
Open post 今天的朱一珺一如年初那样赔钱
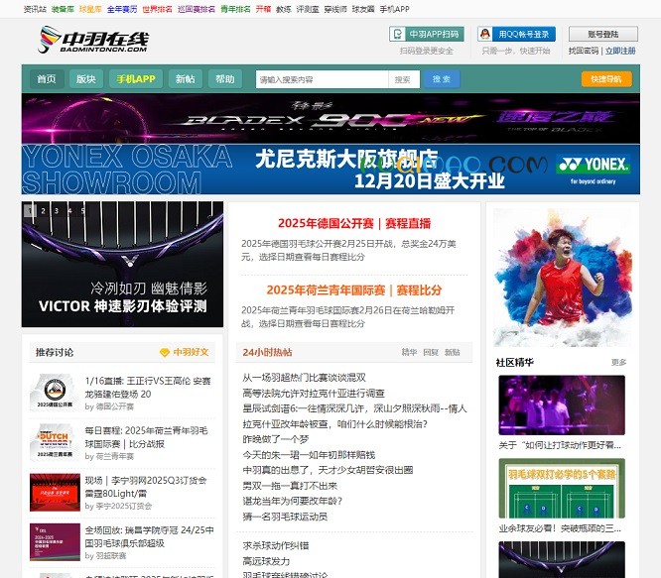(x=309, y=455)
